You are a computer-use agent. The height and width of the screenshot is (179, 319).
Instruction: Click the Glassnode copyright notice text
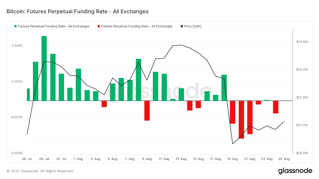point(40,171)
